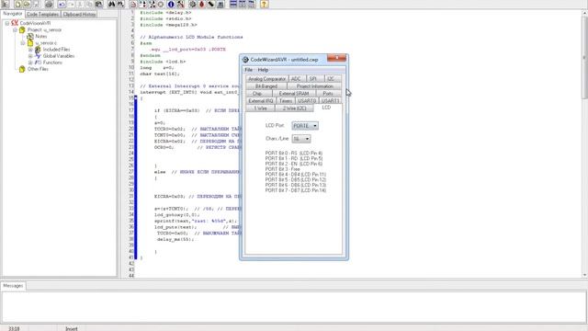Click the black pen toolbar icon
The width and height of the screenshot is (588, 331).
pos(210,4)
